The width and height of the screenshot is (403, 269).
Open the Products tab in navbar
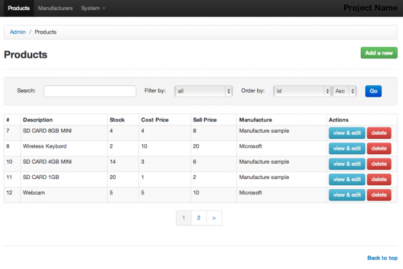(x=19, y=8)
